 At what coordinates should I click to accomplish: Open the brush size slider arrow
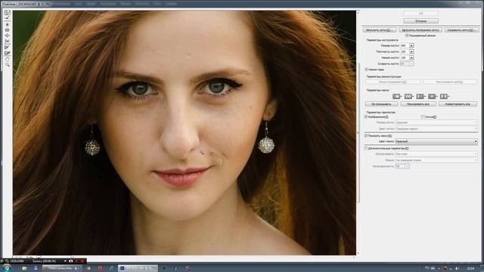pyautogui.click(x=411, y=45)
